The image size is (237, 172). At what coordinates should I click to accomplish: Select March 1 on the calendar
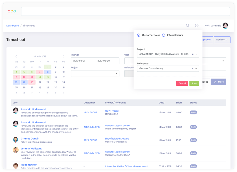(x=48, y=67)
